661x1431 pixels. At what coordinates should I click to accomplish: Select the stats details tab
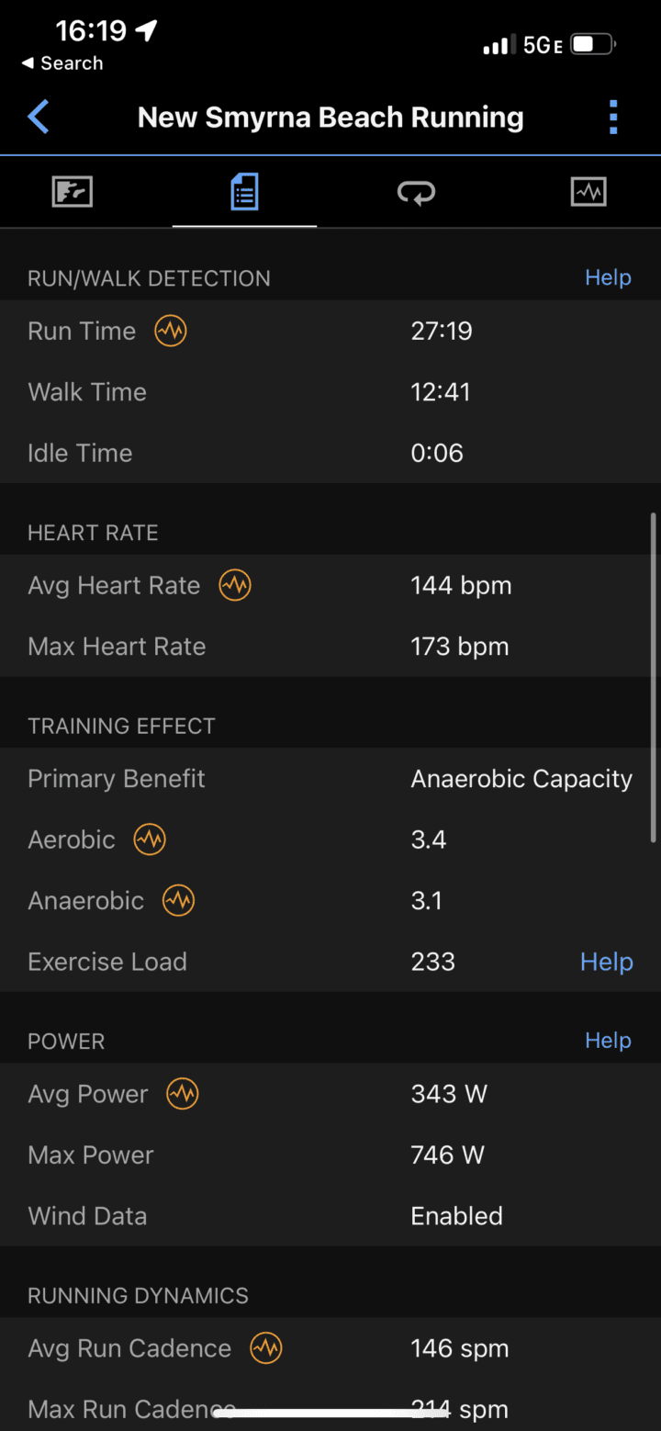(244, 192)
